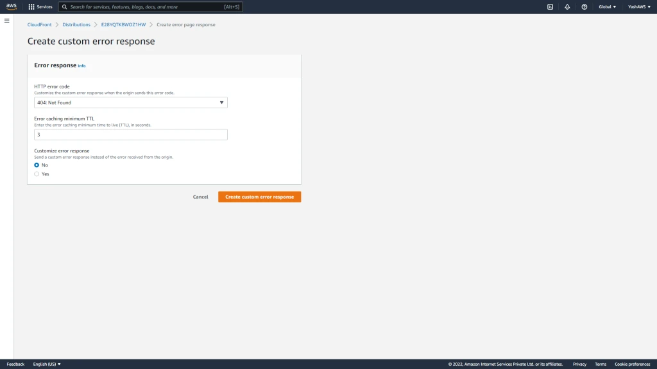Click the AWS logo home icon
Screen dimensions: 657x369
(x=12, y=6)
